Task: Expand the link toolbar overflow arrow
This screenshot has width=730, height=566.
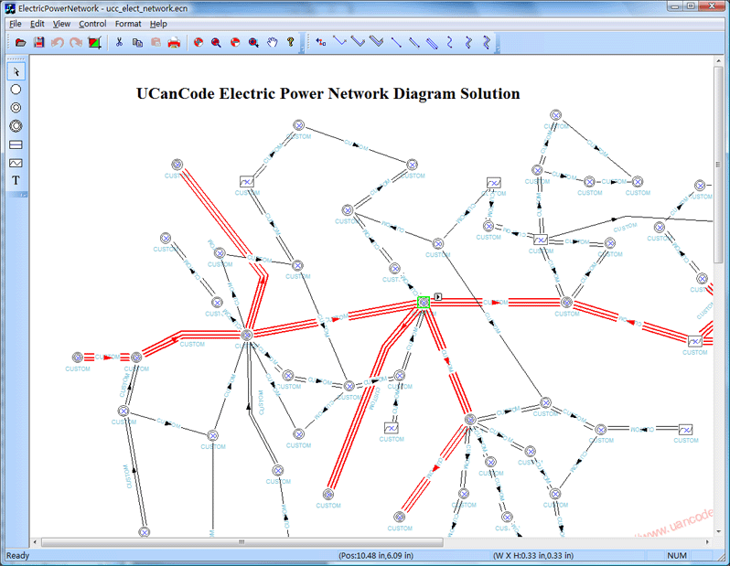Action: click(498, 44)
